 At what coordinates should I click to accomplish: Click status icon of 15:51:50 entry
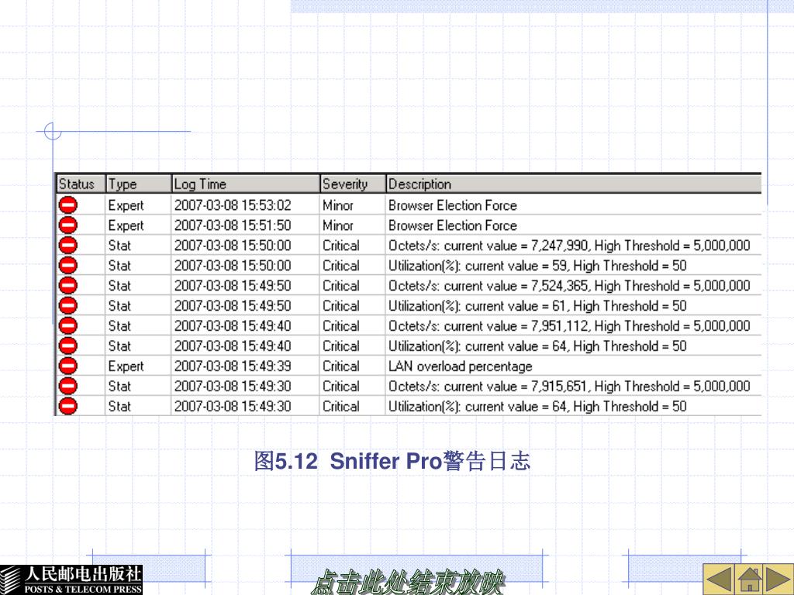tap(68, 225)
